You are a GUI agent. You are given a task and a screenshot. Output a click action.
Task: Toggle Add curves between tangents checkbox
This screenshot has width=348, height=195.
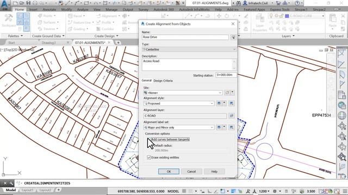point(149,139)
